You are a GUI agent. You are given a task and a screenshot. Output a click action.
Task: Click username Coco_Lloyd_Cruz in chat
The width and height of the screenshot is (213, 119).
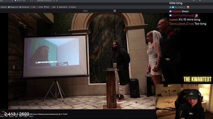tap(181, 24)
